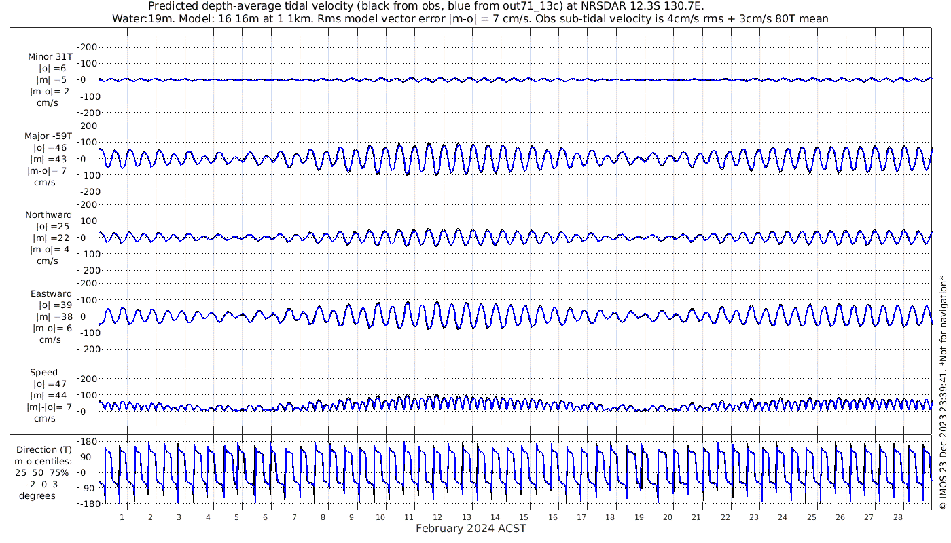The height and width of the screenshot is (543, 951).
Task: Click the '|m-o|= 2' error in Minor panel
Action: 48,91
